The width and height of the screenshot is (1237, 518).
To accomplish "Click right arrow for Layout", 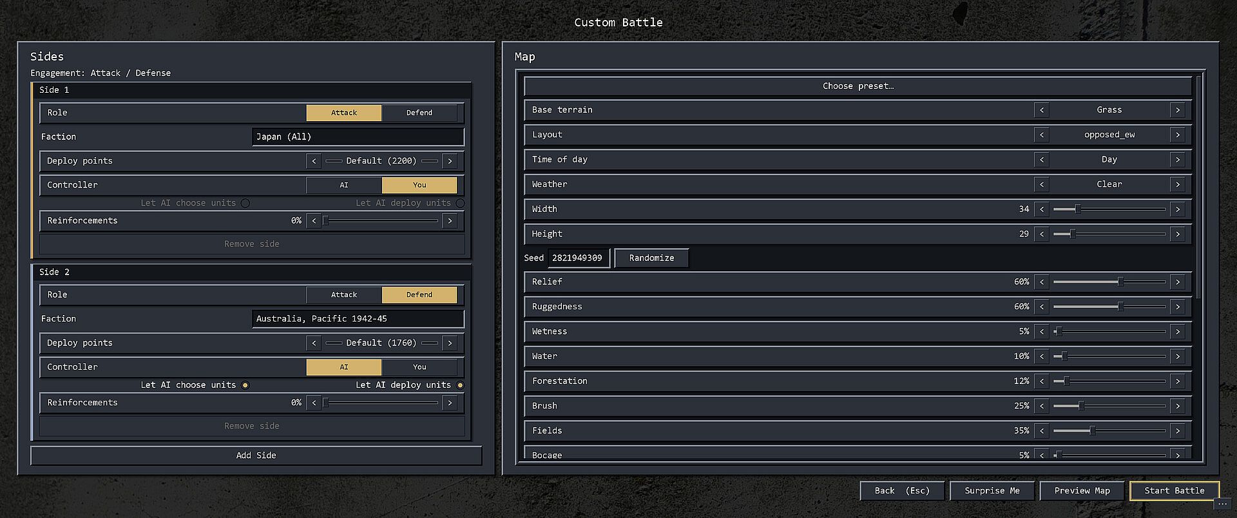I will 1178,135.
